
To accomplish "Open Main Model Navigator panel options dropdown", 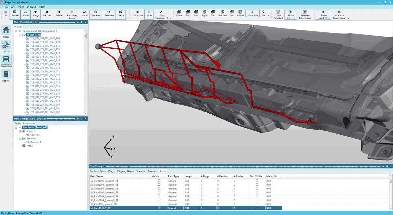I will point(78,22).
